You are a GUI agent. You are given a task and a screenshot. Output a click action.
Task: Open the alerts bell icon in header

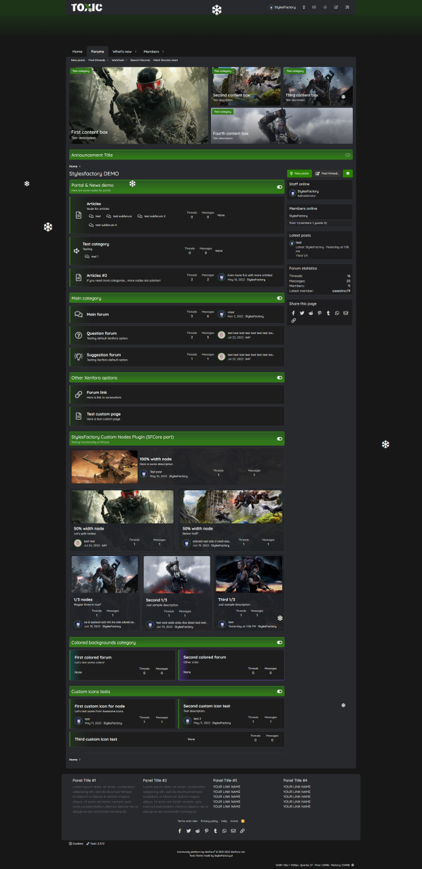[325, 7]
